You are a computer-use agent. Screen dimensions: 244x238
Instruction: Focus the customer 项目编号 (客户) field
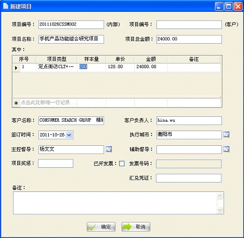(x=189, y=25)
